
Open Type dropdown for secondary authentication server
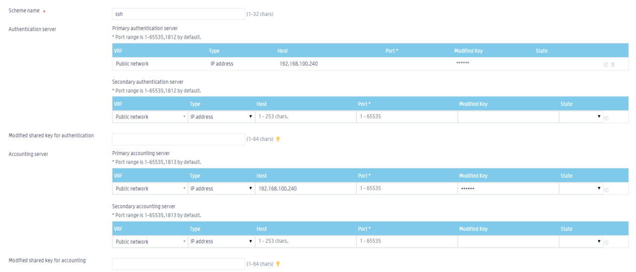[221, 116]
